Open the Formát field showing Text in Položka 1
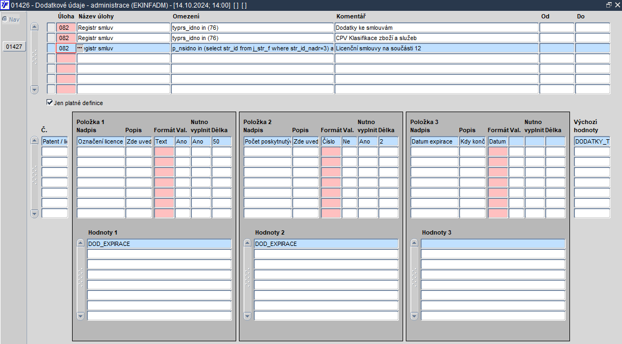Image resolution: width=622 pixels, height=344 pixels. [x=164, y=141]
